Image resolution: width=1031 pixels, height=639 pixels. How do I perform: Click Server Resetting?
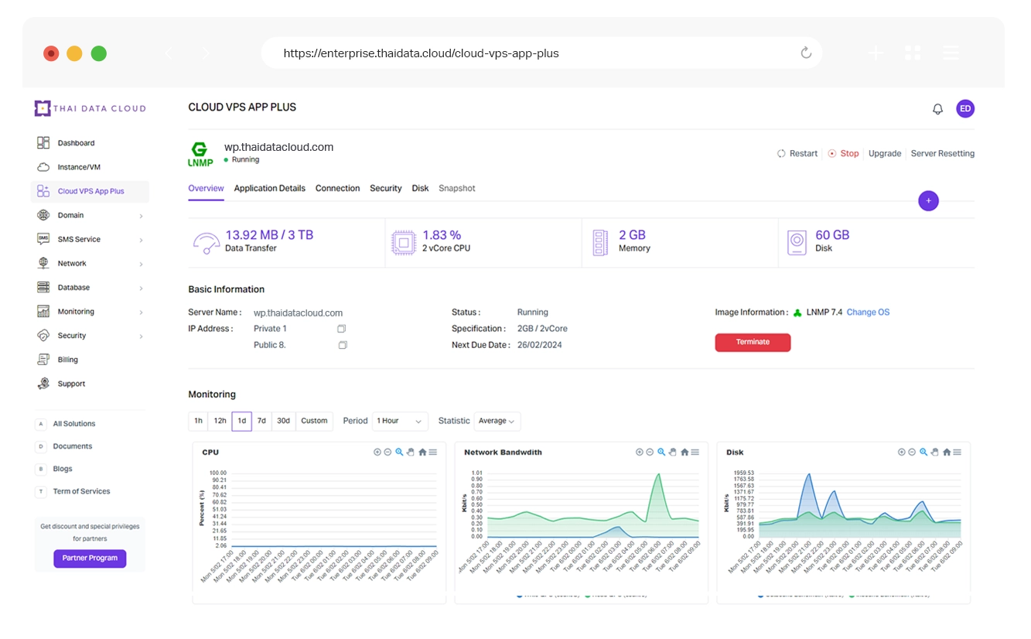click(943, 154)
